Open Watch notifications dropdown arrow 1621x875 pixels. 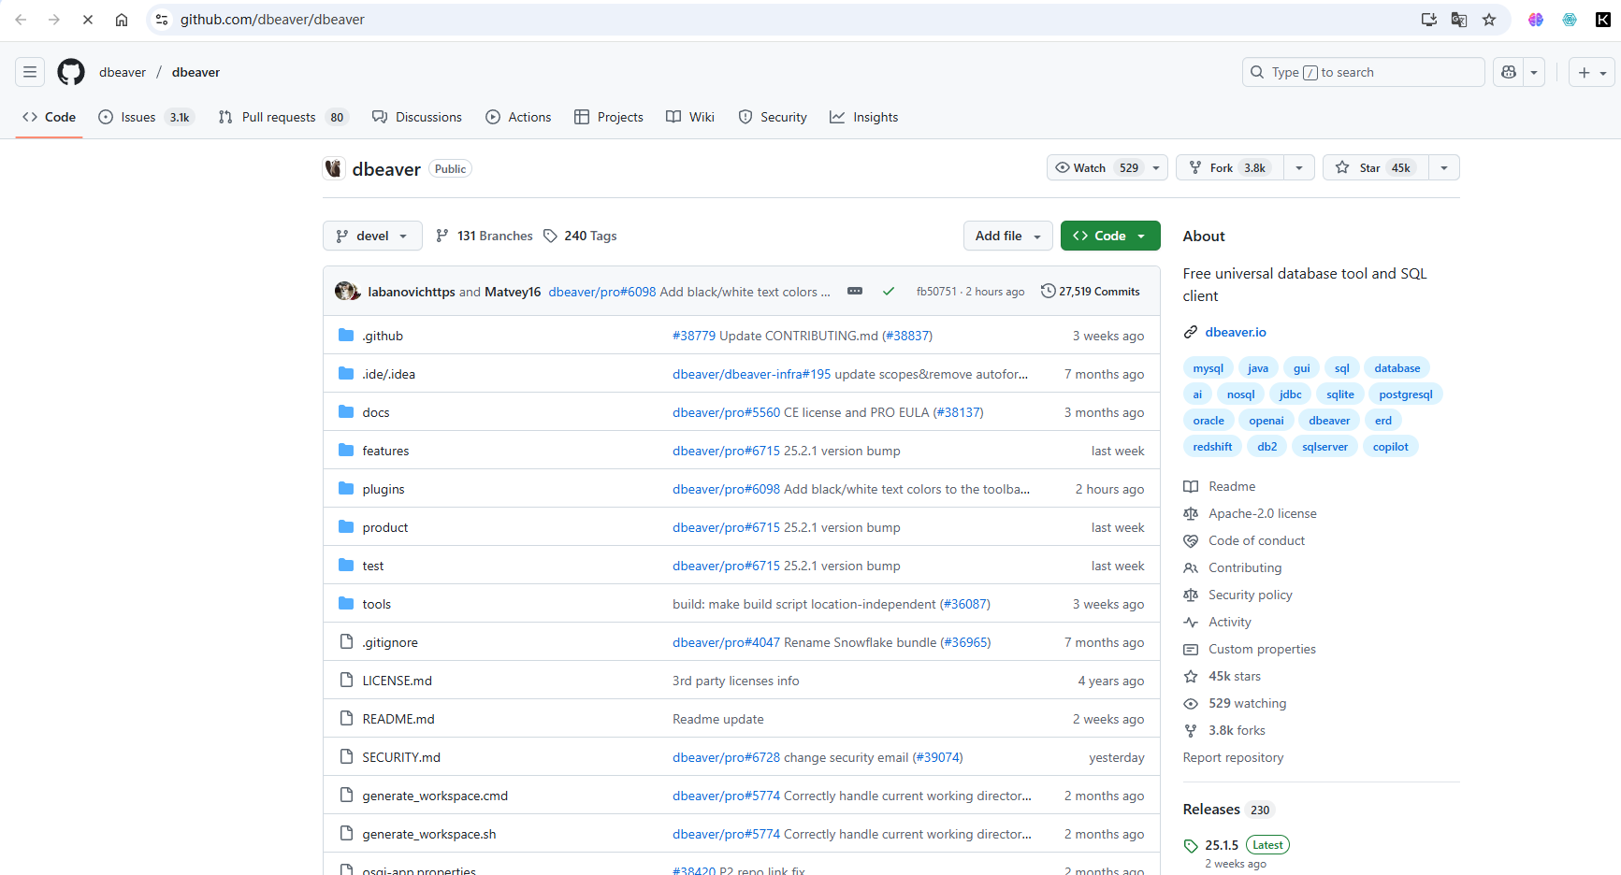[1156, 168]
